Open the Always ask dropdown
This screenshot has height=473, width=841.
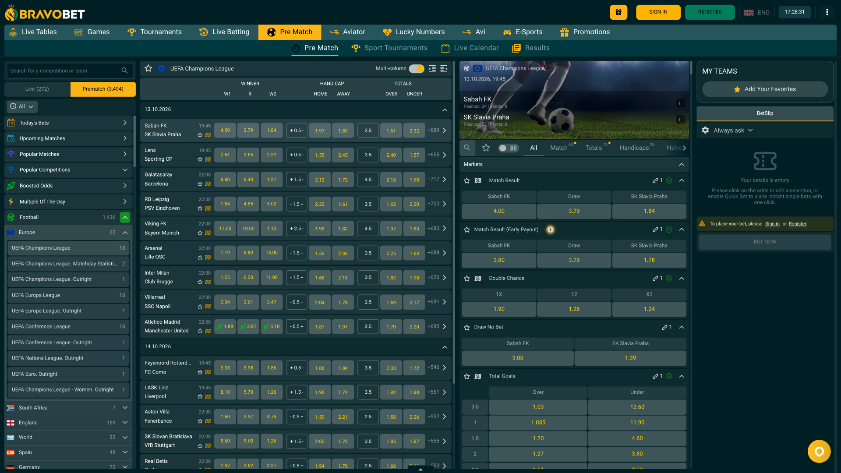point(733,131)
